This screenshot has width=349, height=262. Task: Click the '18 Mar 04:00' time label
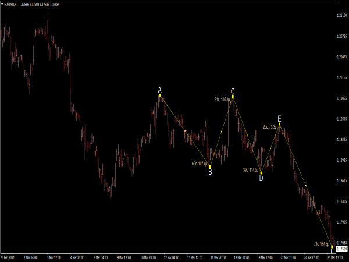(241, 258)
